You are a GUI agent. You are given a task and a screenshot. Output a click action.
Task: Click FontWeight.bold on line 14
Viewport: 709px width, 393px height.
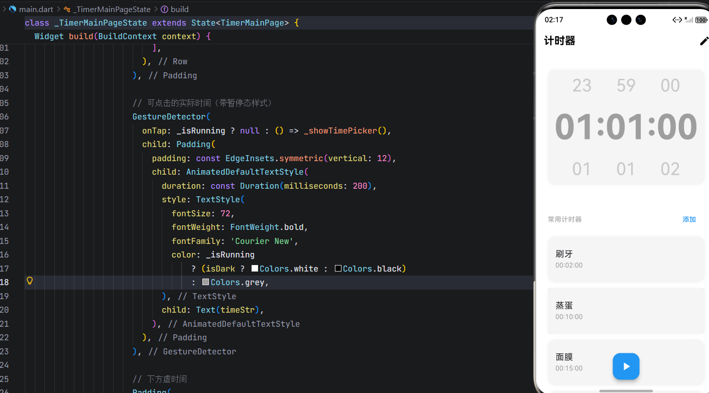click(x=267, y=227)
